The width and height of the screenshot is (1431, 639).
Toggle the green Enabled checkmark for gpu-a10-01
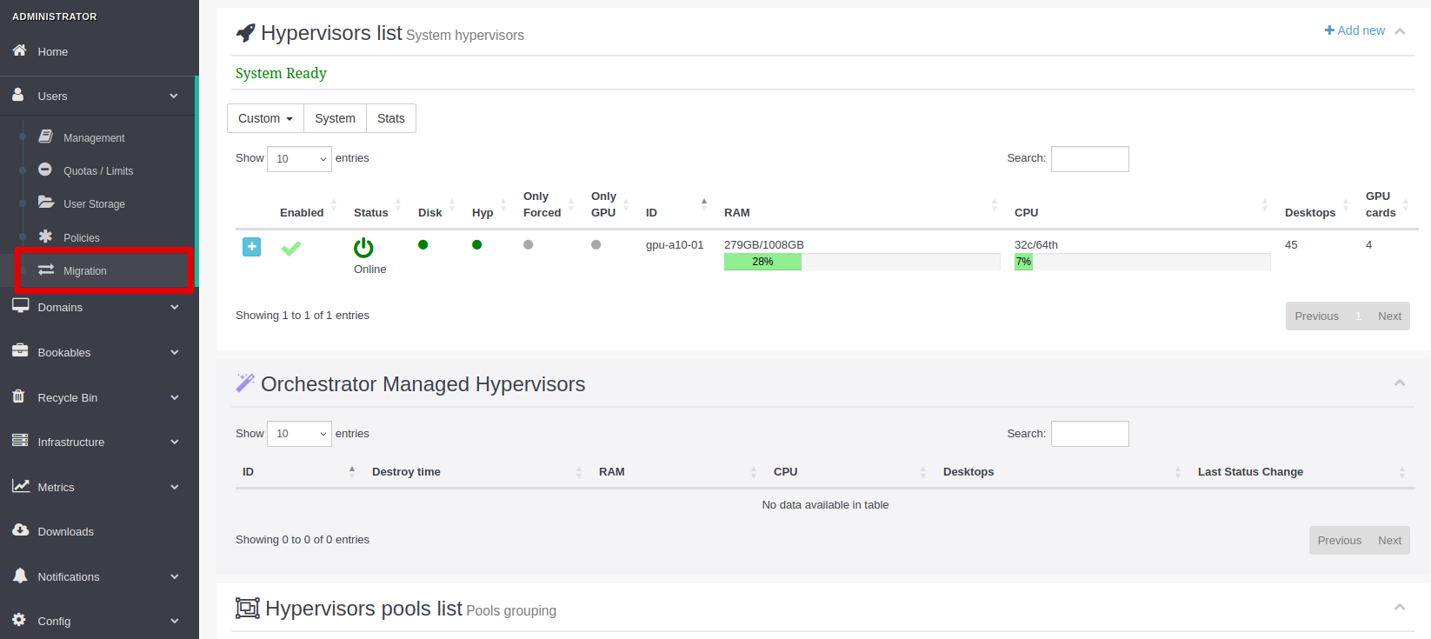coord(291,249)
